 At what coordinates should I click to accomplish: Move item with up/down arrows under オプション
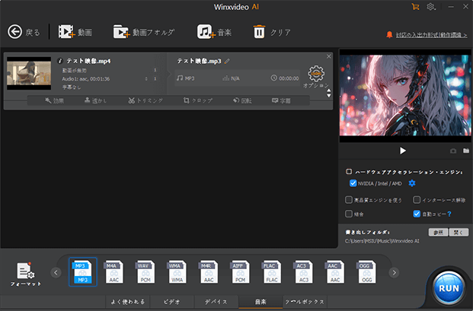tap(329, 93)
